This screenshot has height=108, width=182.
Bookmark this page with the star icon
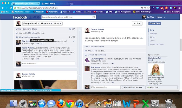(x=148, y=8)
